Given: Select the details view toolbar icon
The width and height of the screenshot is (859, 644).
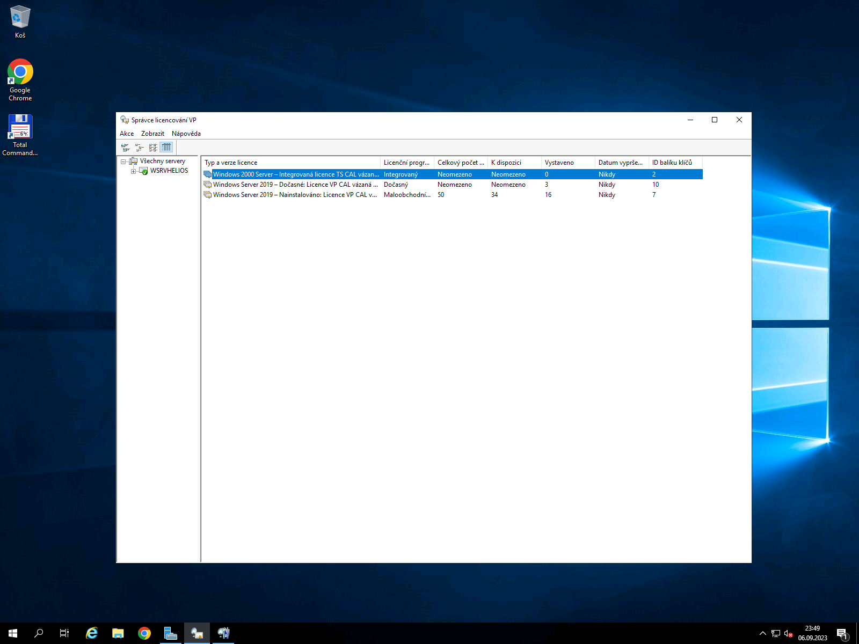Looking at the screenshot, I should tap(166, 147).
